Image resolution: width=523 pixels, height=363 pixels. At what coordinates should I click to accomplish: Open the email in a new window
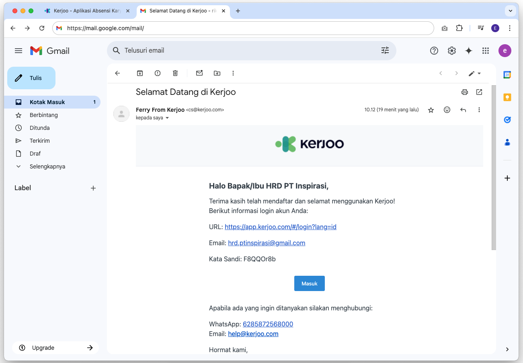pyautogui.click(x=479, y=92)
